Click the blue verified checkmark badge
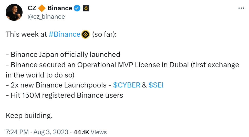Screen dimensions: 249x137 pyautogui.click(x=77, y=8)
